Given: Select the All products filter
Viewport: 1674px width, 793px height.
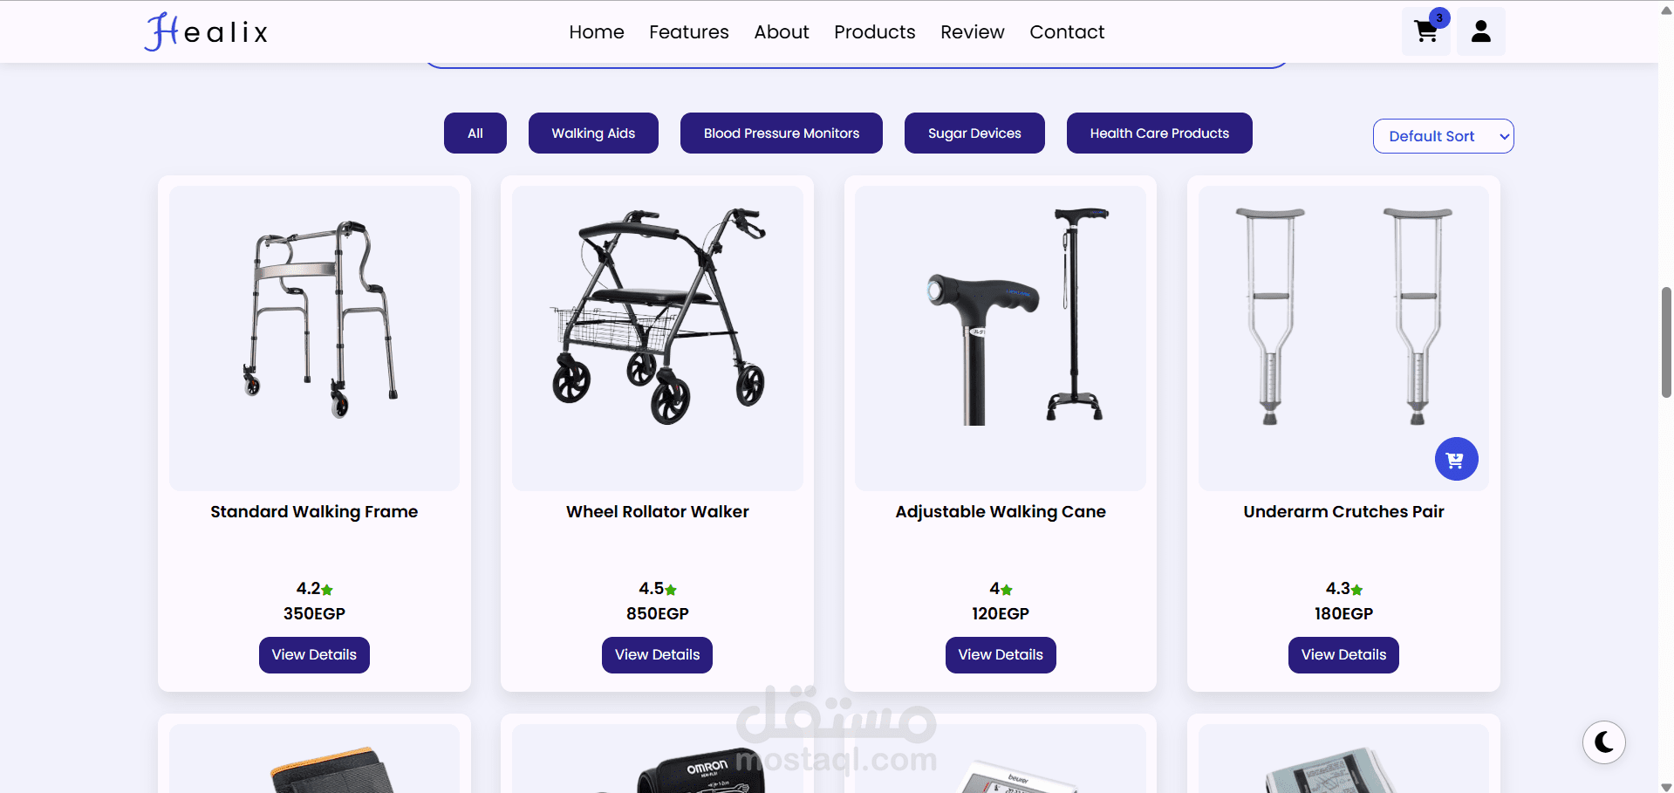Looking at the screenshot, I should (x=475, y=133).
